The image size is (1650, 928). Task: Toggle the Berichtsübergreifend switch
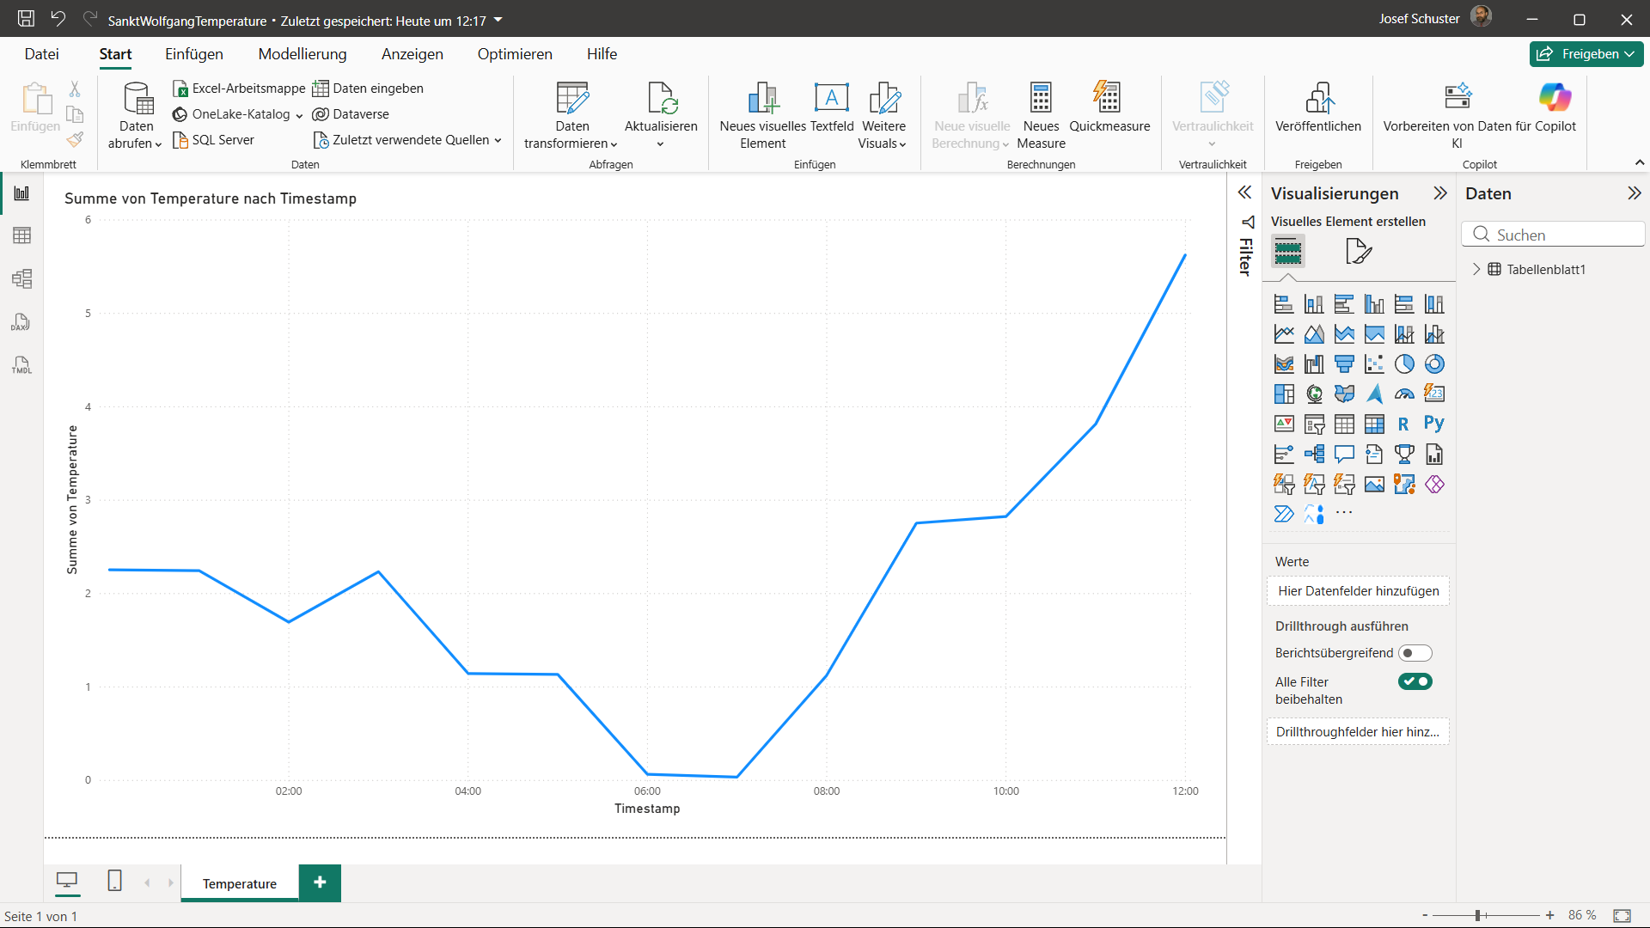(1415, 653)
